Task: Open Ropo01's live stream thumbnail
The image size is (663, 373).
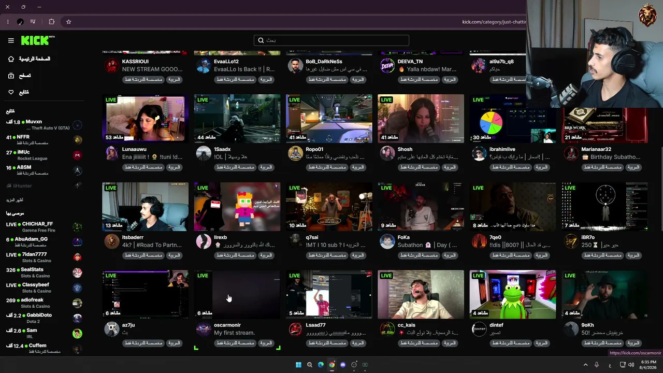Action: [329, 119]
